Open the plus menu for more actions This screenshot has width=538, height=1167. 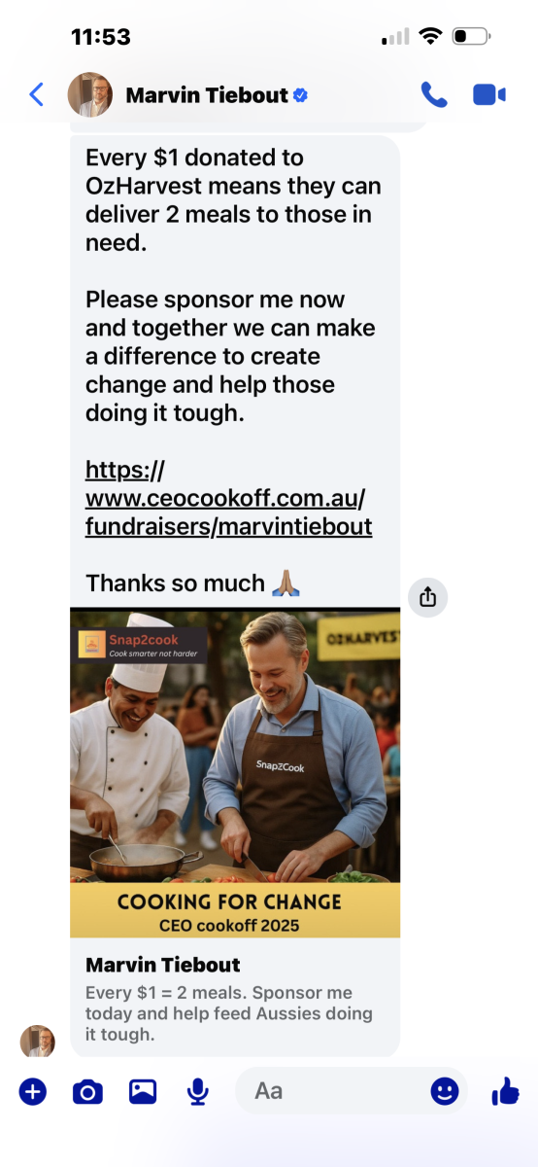tap(33, 1092)
